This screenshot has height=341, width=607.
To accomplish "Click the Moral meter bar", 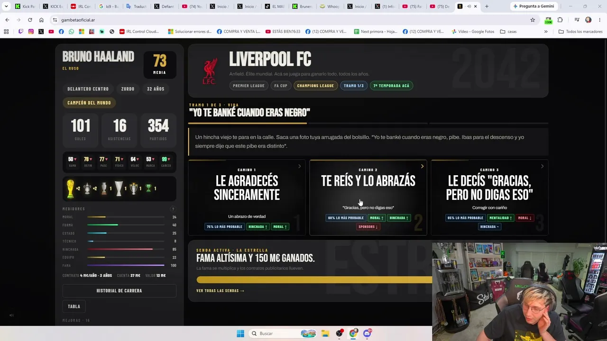I will click(x=126, y=217).
